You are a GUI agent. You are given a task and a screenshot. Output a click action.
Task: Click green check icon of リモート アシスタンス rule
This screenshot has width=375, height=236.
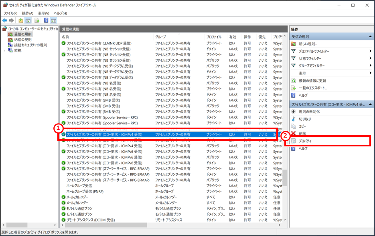pyautogui.click(x=63, y=220)
